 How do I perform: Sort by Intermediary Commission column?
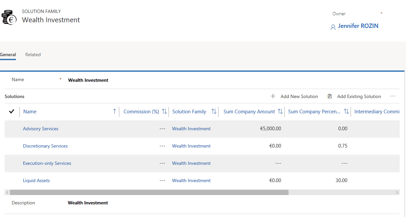coord(377,112)
